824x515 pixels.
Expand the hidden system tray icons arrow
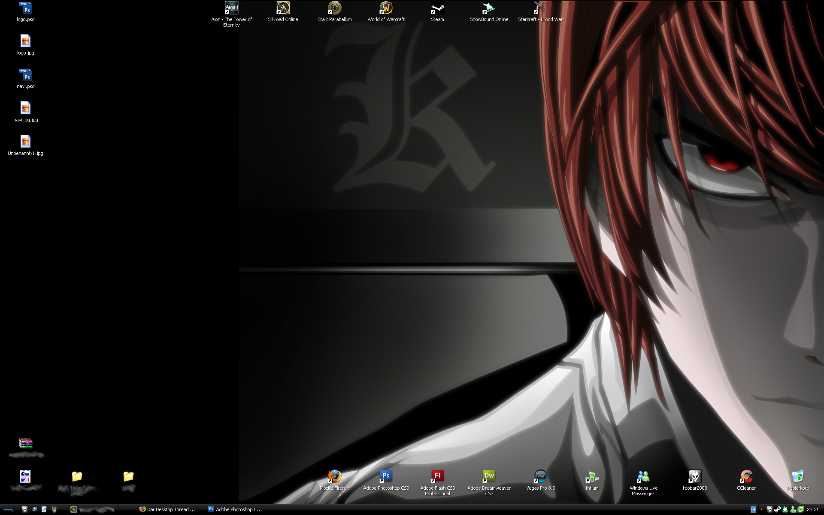[x=762, y=509]
